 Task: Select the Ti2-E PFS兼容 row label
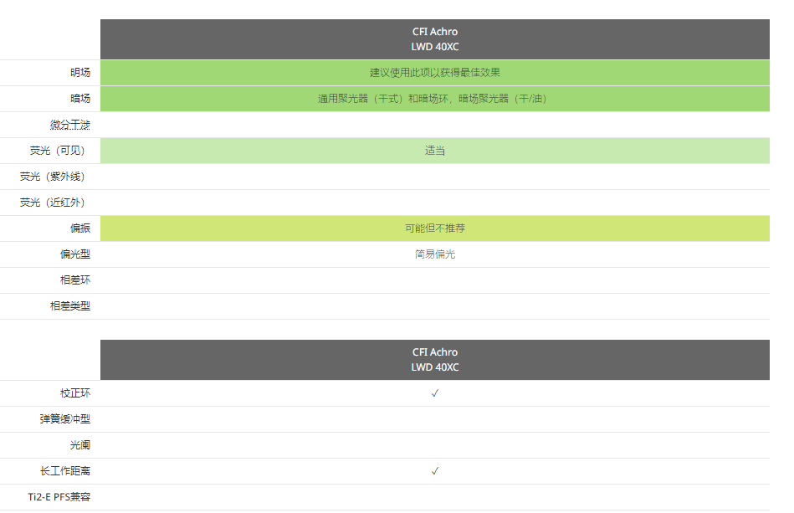coord(59,497)
